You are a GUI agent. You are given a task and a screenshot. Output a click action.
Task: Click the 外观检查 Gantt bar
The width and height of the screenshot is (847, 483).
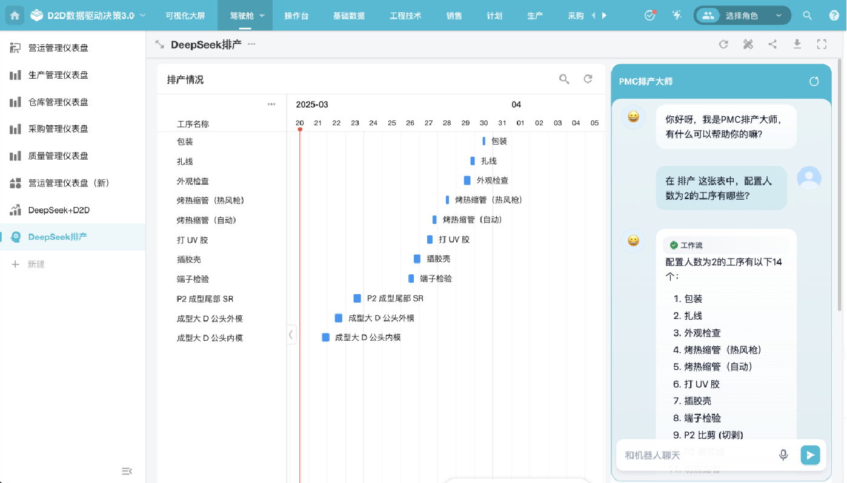pos(467,180)
